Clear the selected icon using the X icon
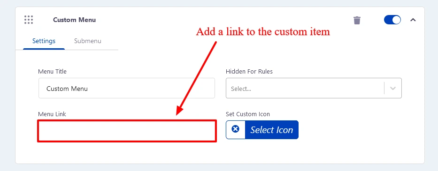The height and width of the screenshot is (171, 438). (x=236, y=129)
